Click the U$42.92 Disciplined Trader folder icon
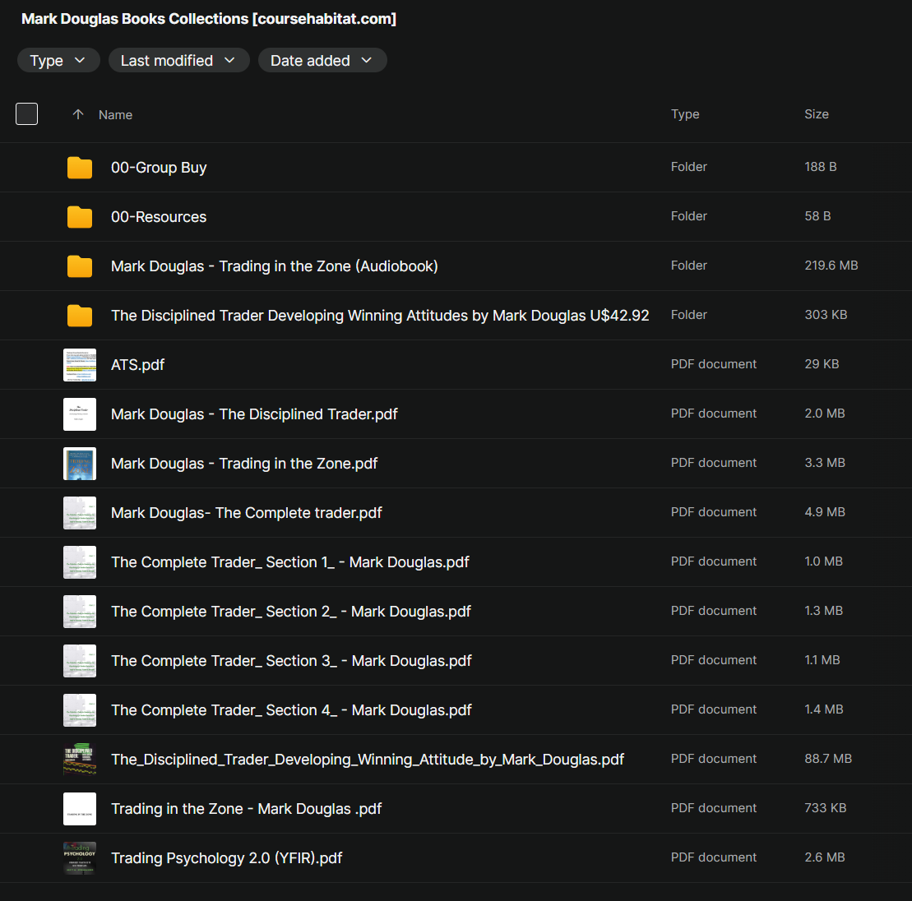Viewport: 912px width, 901px height. tap(80, 316)
